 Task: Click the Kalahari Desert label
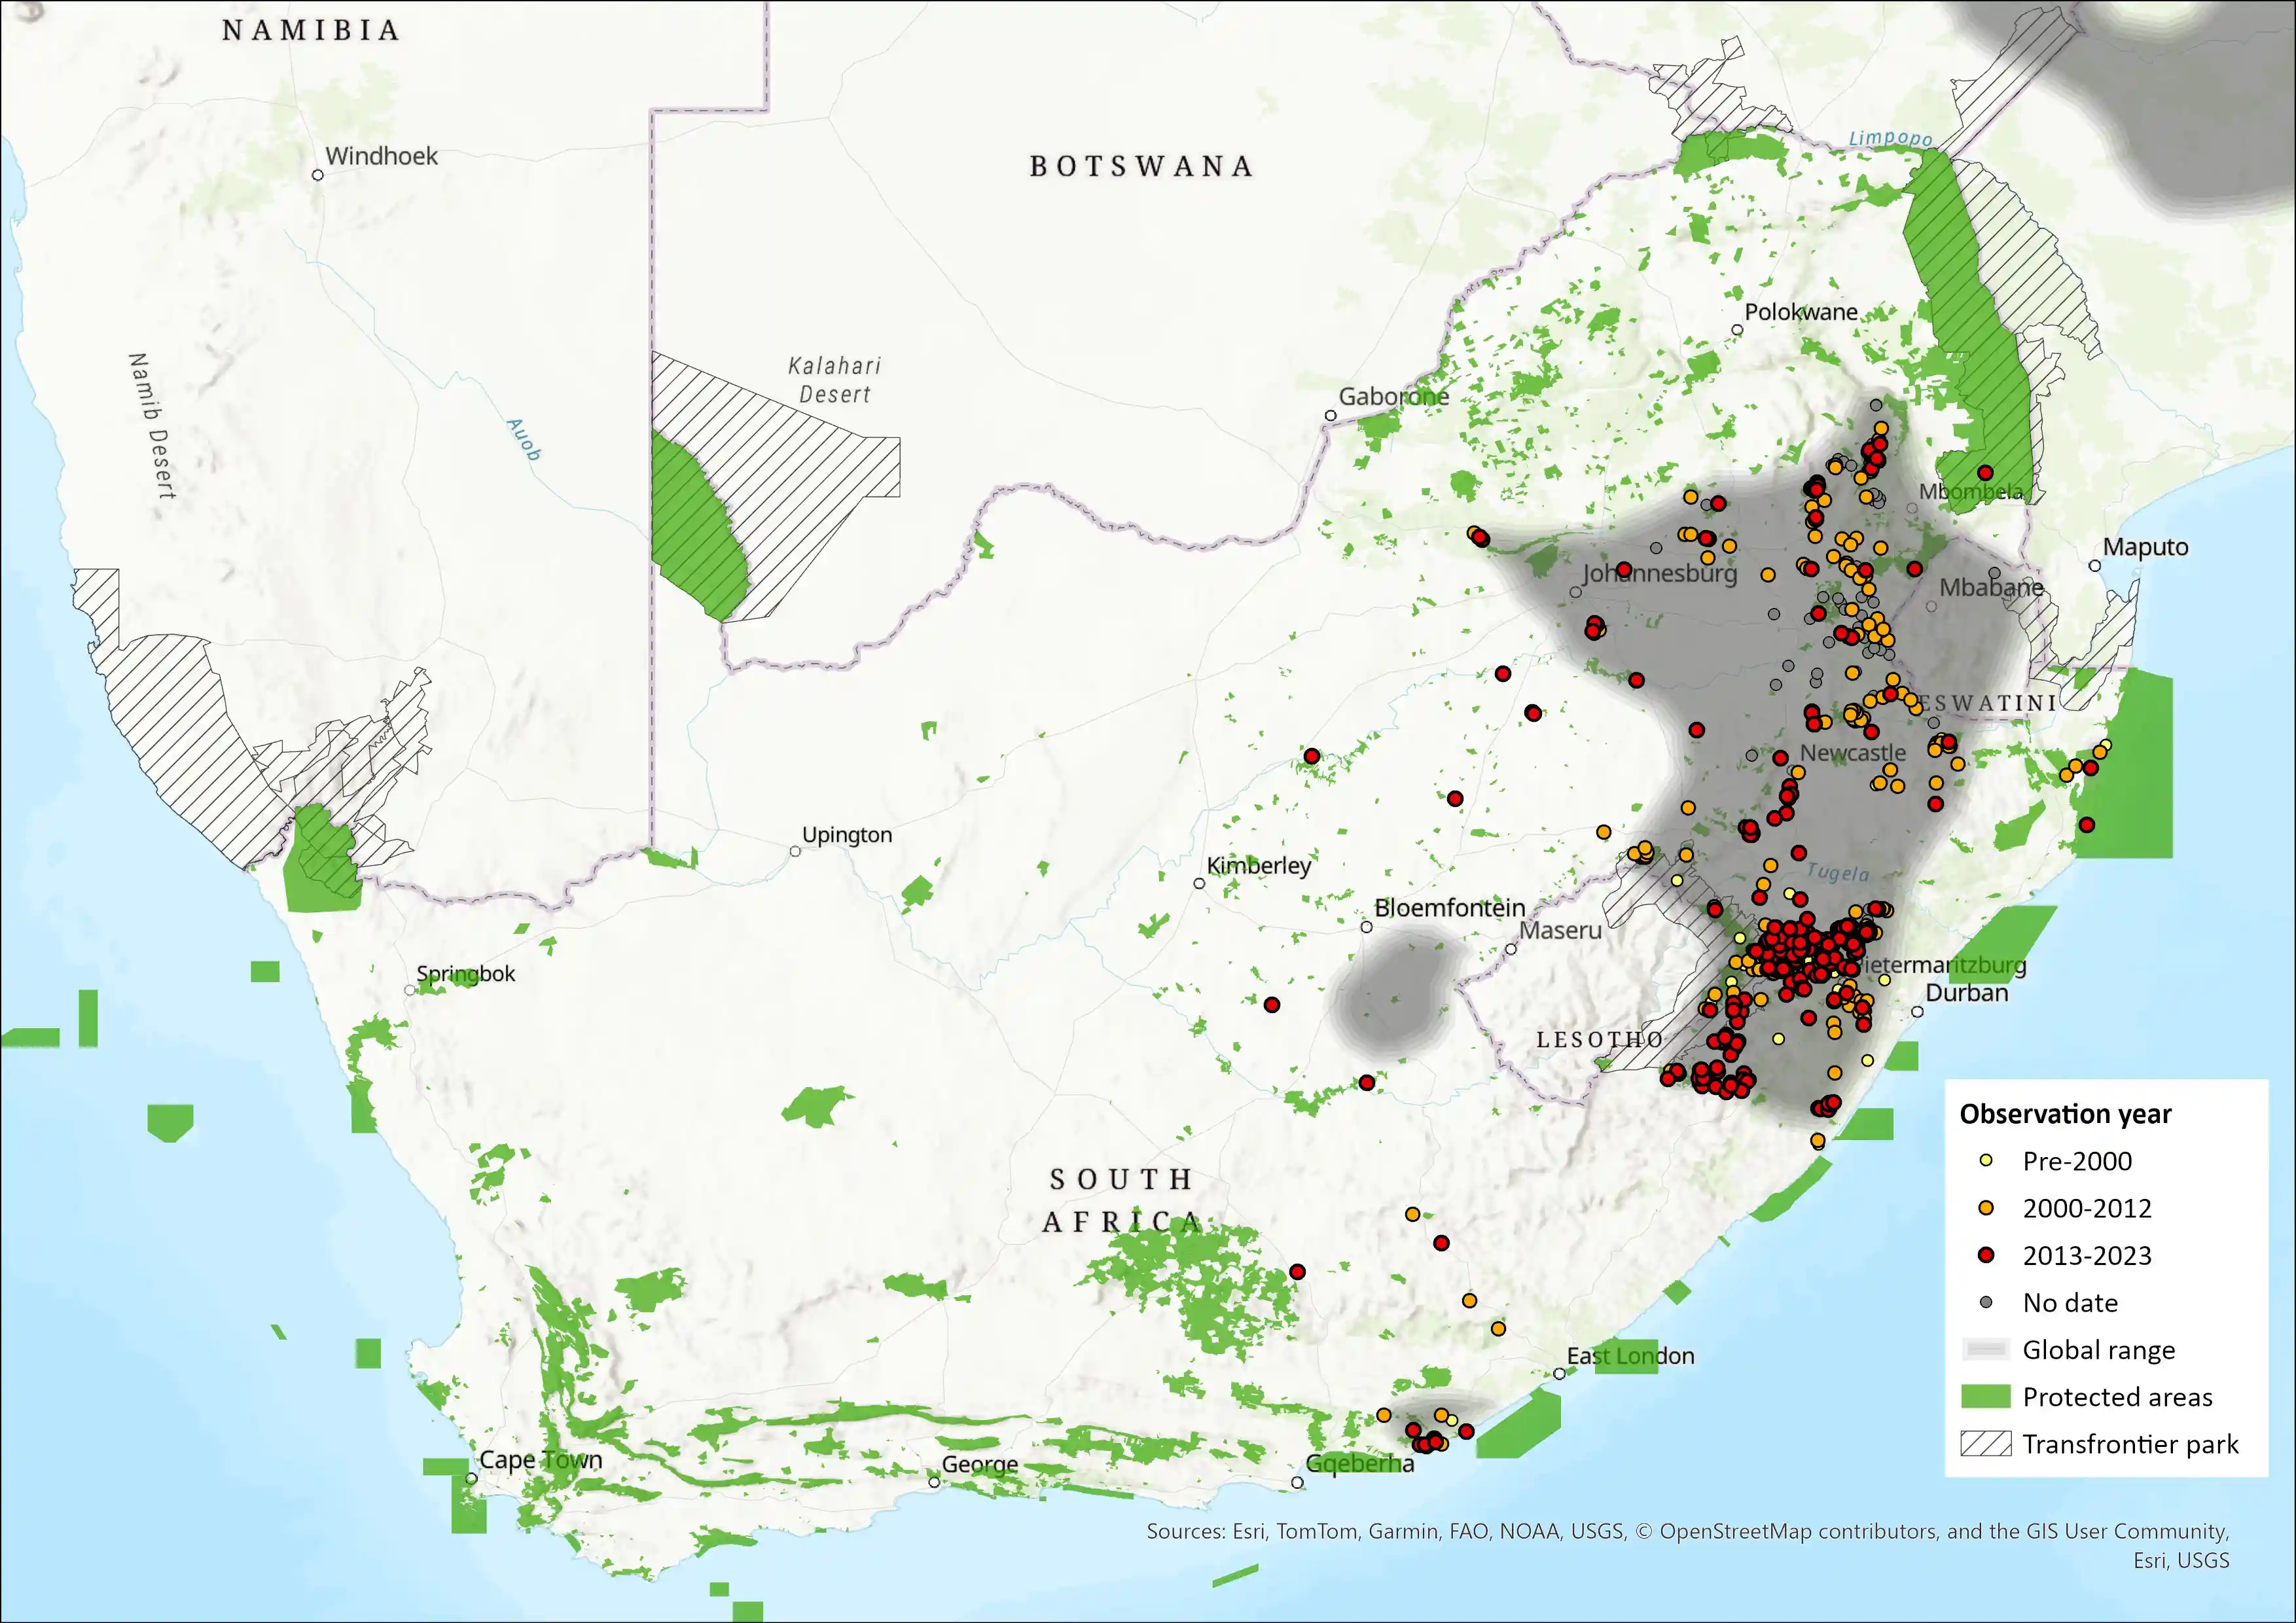835,380
